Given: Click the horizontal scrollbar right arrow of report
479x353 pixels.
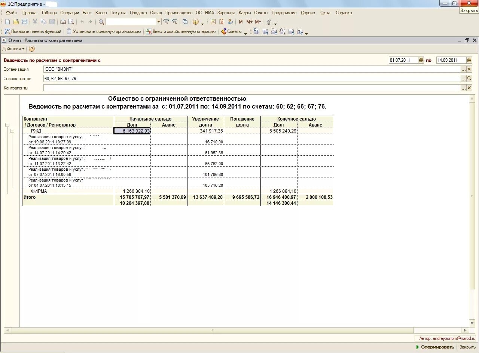Looking at the screenshot, I should pyautogui.click(x=466, y=331).
